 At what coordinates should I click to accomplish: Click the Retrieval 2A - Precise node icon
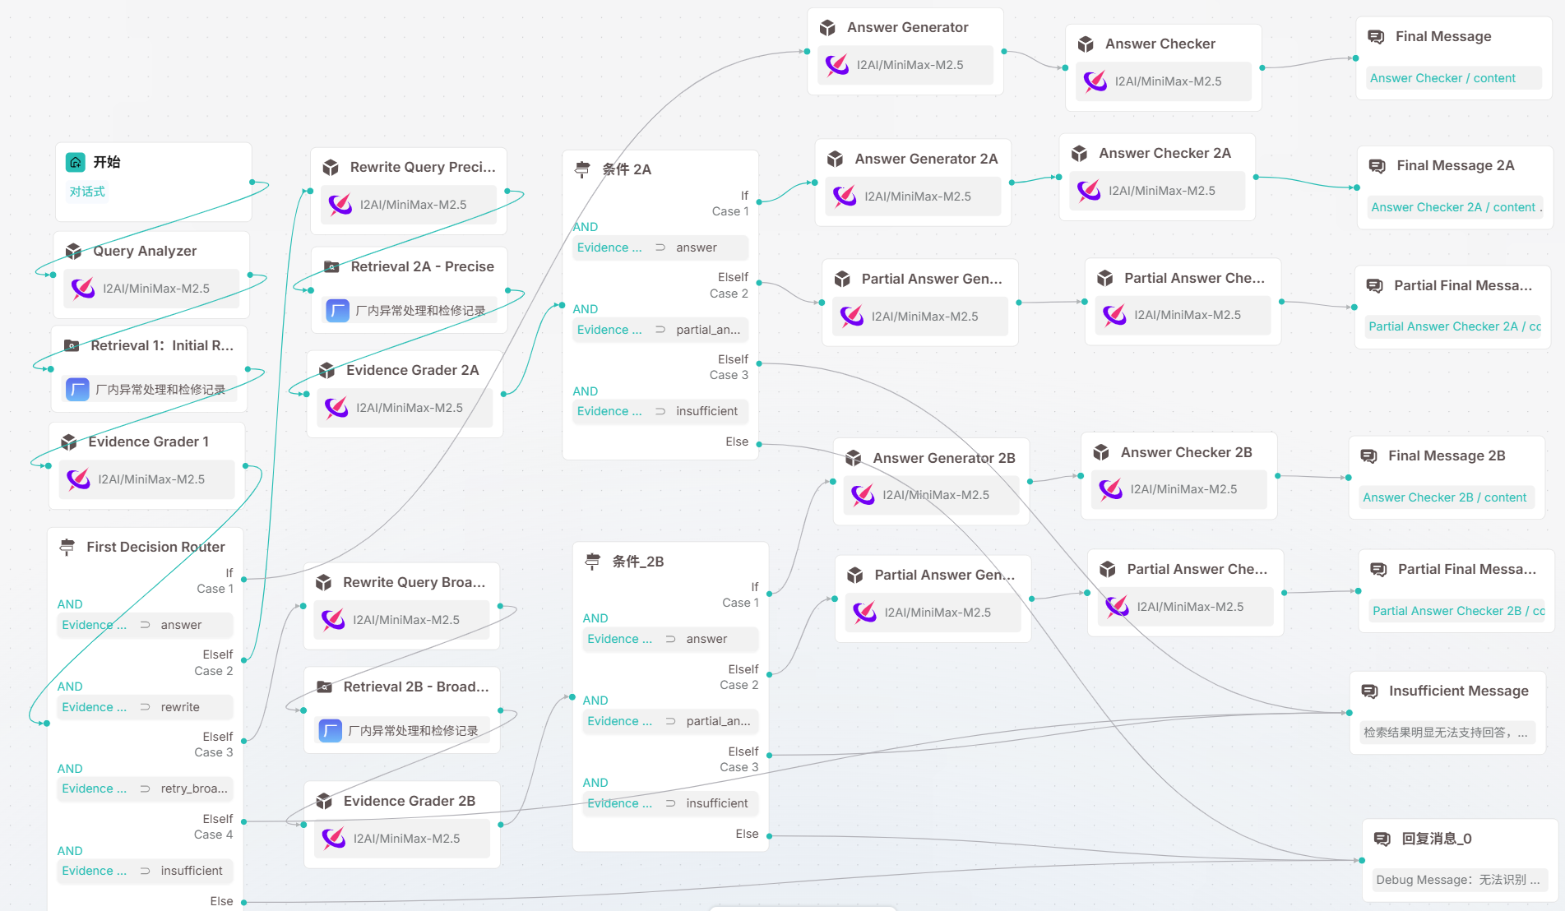coord(331,266)
